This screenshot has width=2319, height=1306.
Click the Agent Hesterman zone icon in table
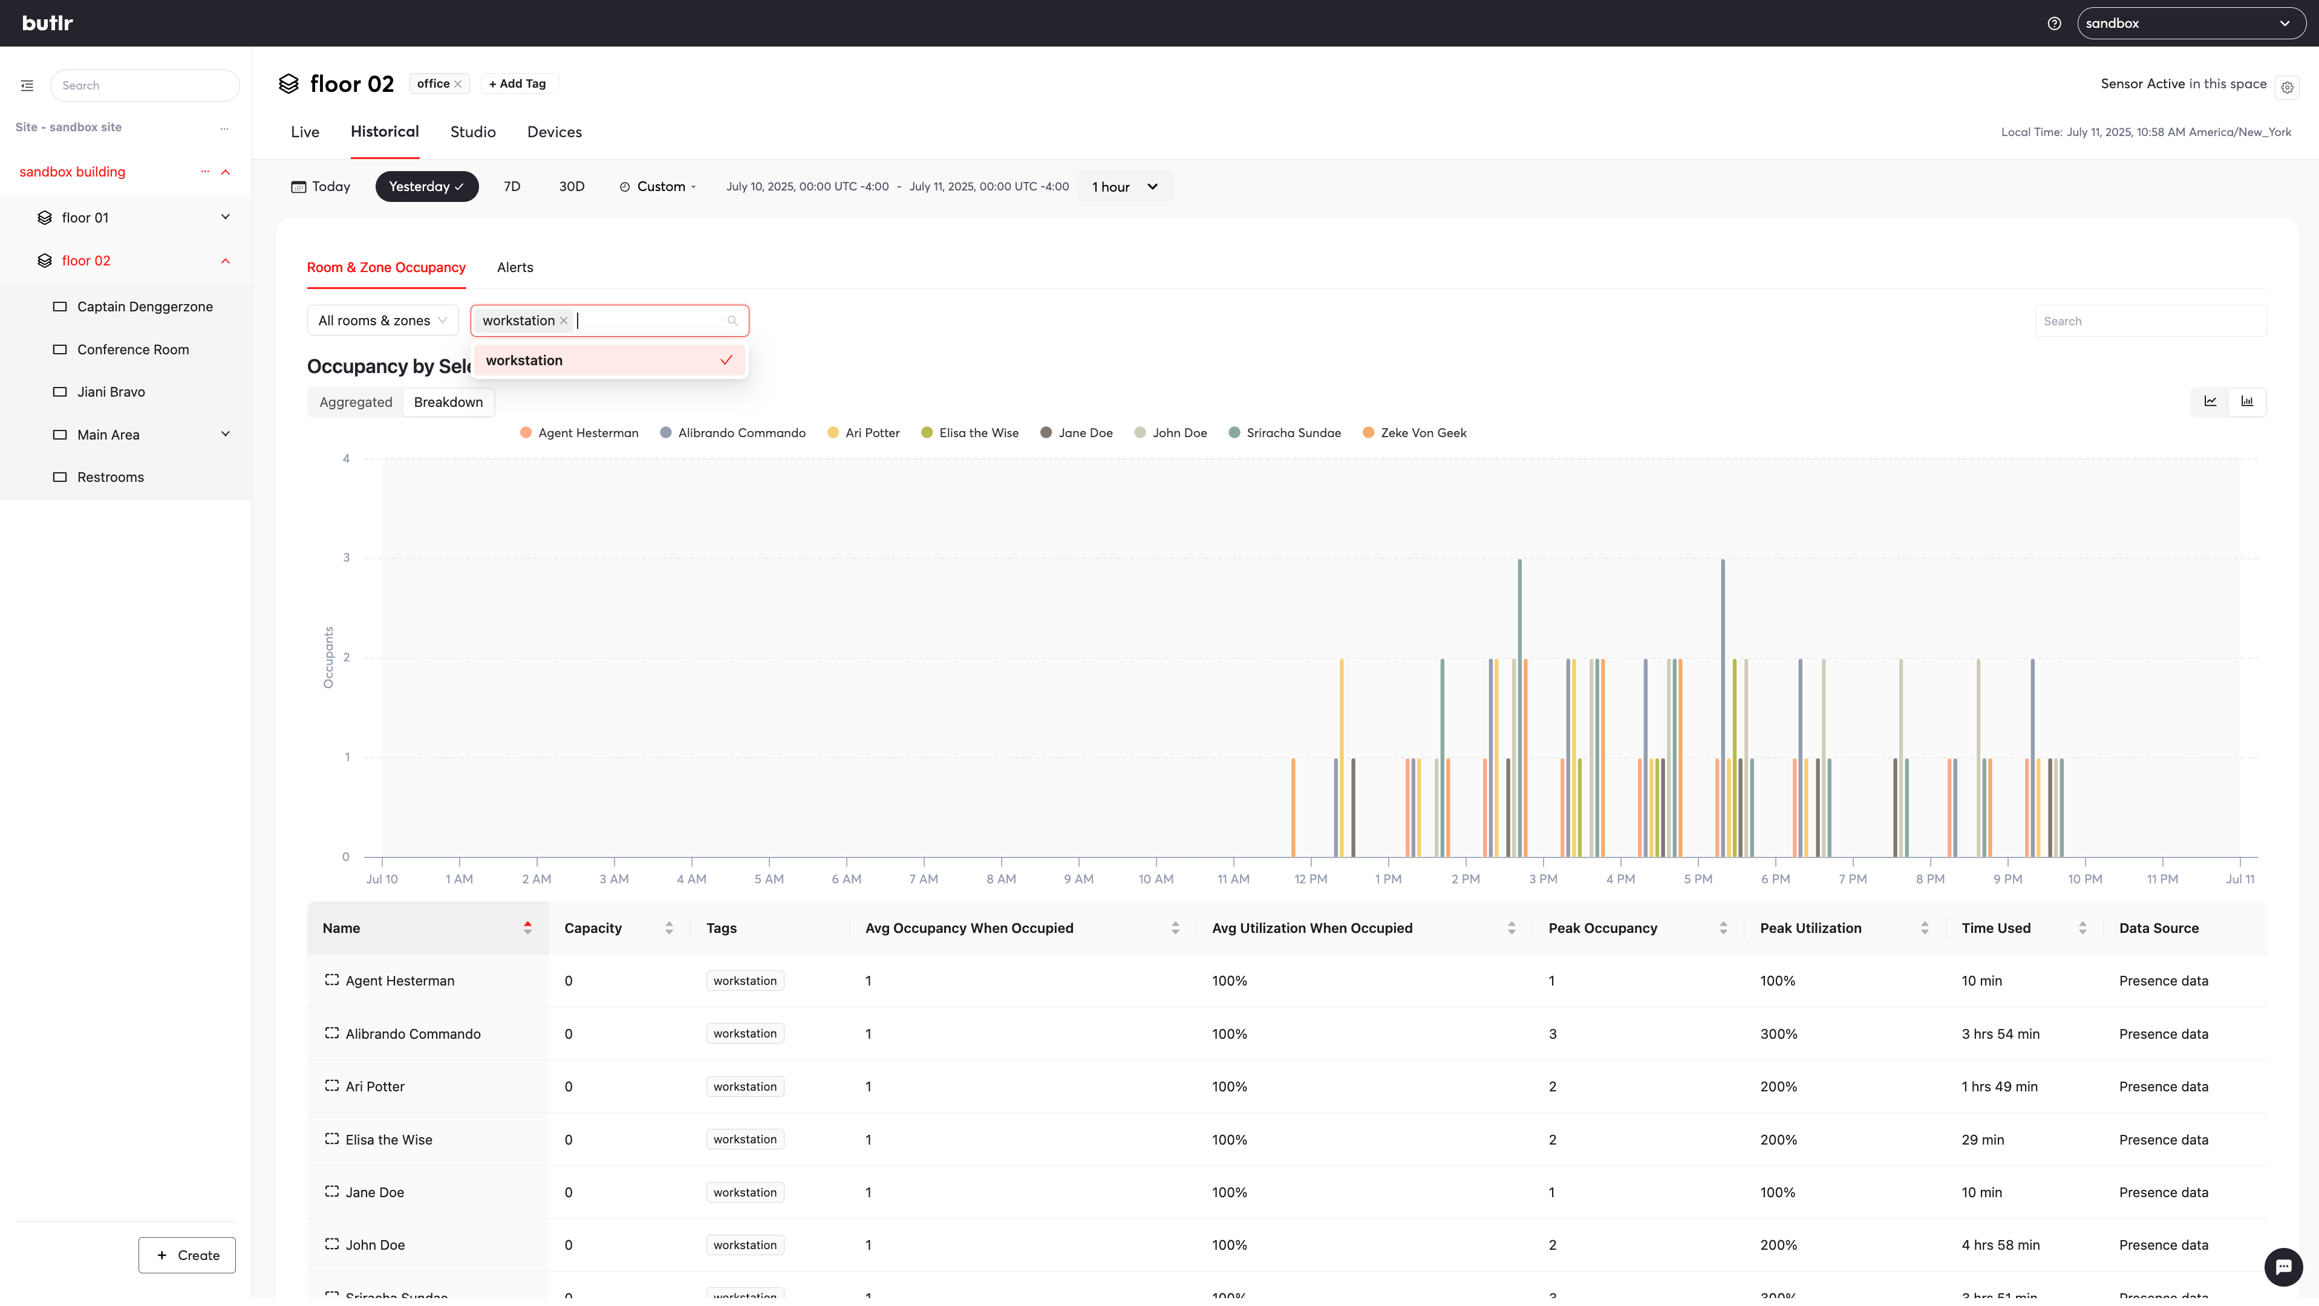[x=332, y=980]
